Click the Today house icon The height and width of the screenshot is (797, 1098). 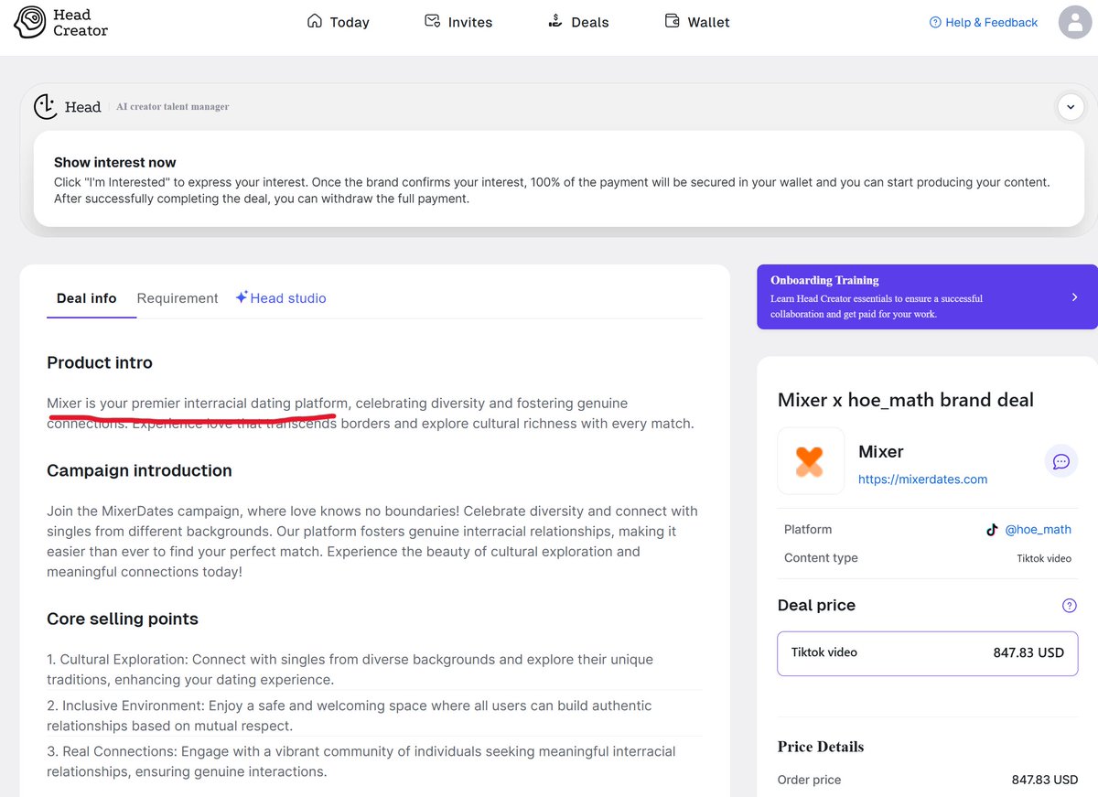point(315,21)
